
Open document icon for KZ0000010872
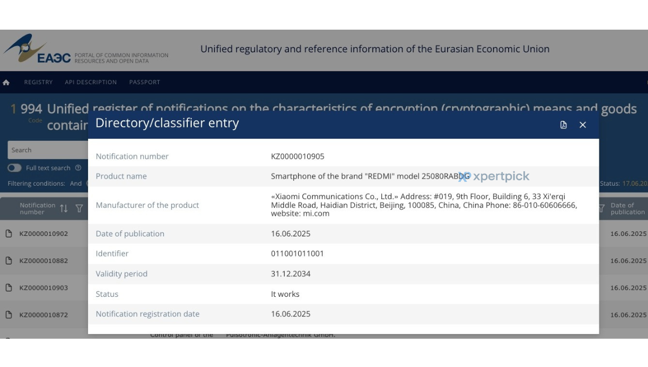point(9,315)
